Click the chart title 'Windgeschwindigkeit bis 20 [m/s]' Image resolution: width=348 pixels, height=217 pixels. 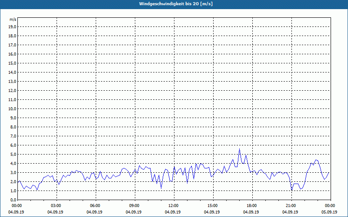click(x=176, y=4)
